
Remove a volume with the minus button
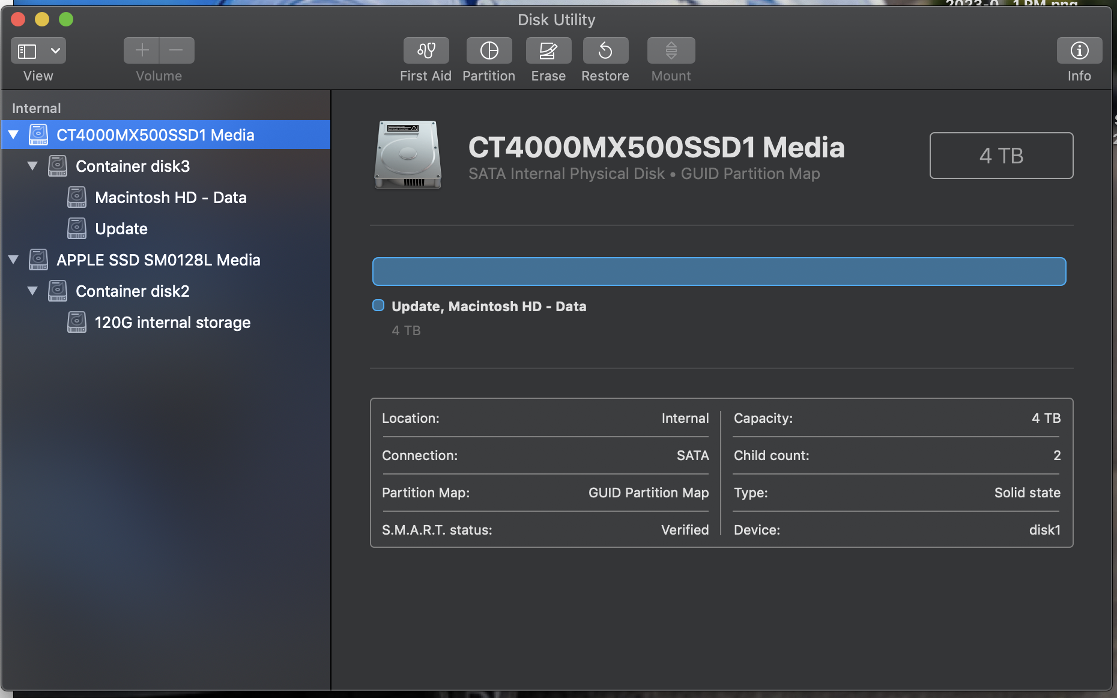click(177, 50)
